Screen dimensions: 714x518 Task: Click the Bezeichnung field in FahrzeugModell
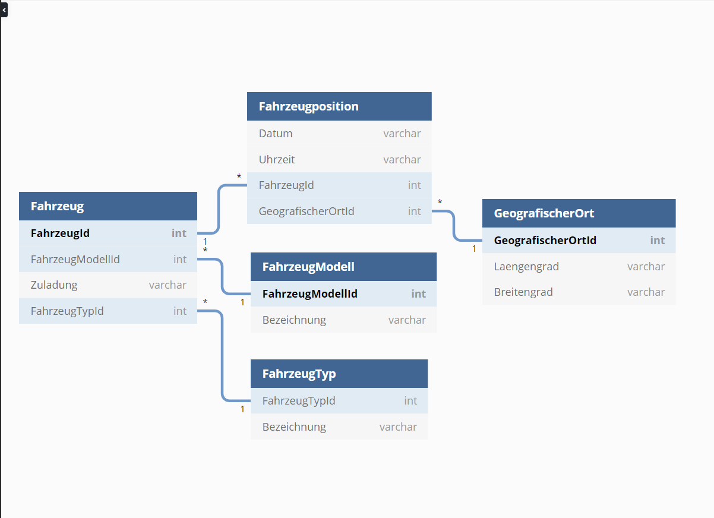(343, 320)
